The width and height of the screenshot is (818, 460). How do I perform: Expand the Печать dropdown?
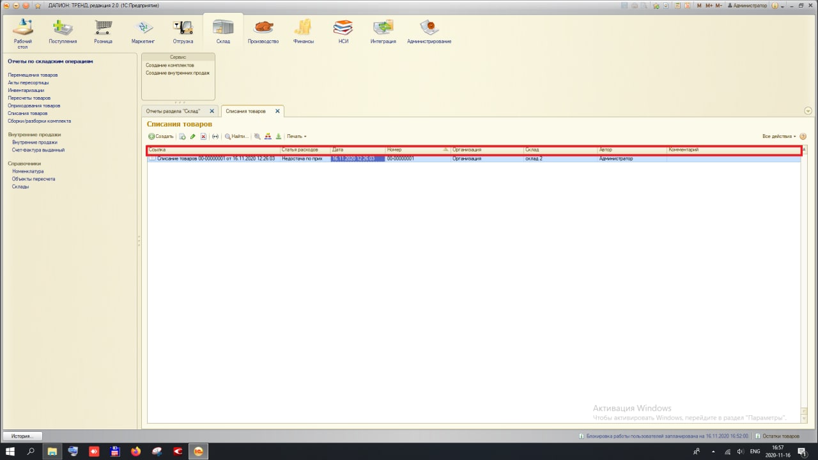click(x=297, y=136)
